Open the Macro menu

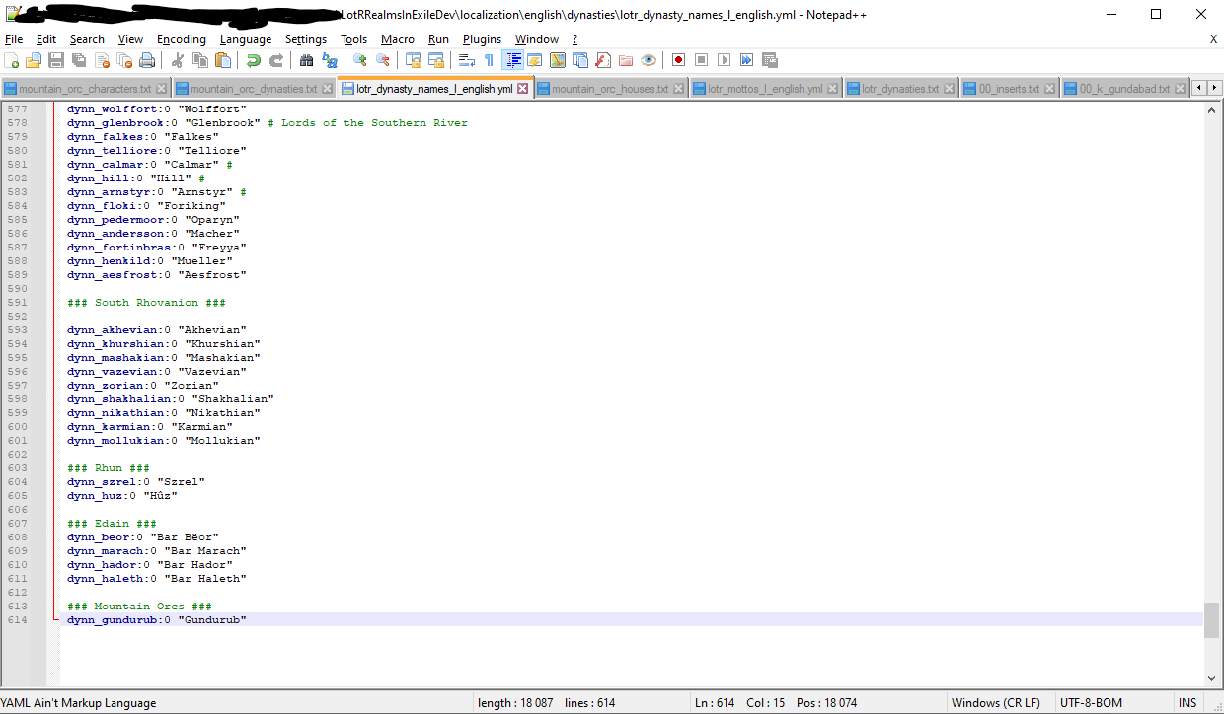coord(397,39)
